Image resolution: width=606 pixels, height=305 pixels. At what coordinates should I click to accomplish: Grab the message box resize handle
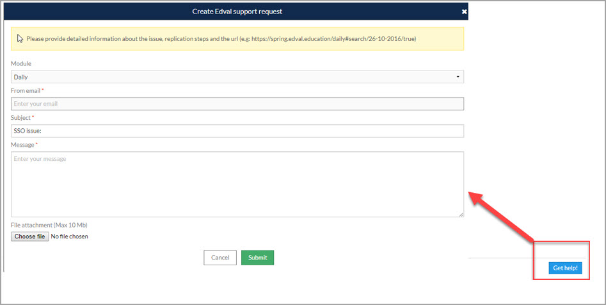tap(461, 214)
